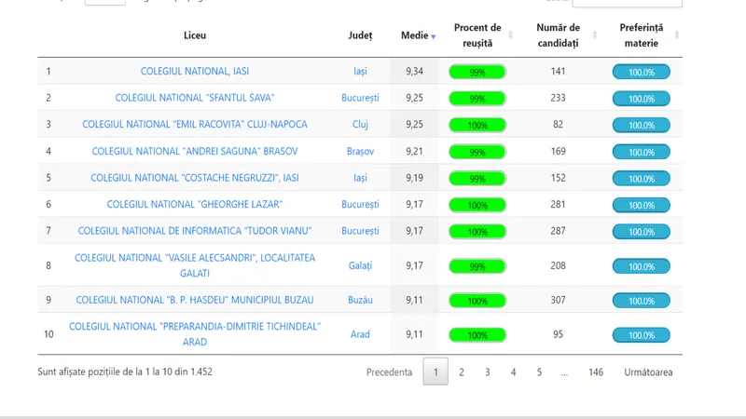This screenshot has height=419, width=746.
Task: Sort by Procent de reușită arrows icon
Action: point(511,35)
